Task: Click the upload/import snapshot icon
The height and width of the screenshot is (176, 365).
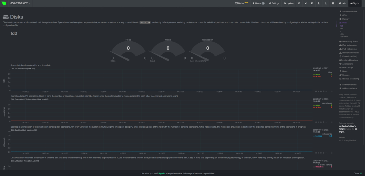Action: pyautogui.click(x=326, y=3)
